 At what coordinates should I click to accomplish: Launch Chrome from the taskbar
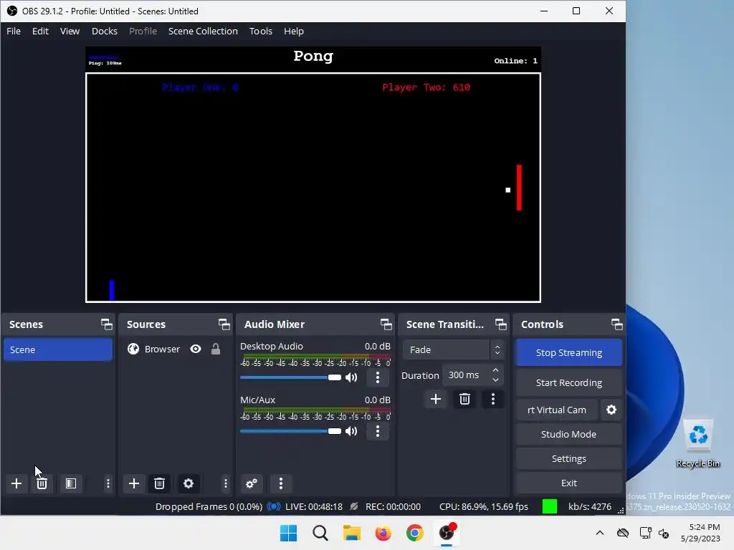point(415,533)
